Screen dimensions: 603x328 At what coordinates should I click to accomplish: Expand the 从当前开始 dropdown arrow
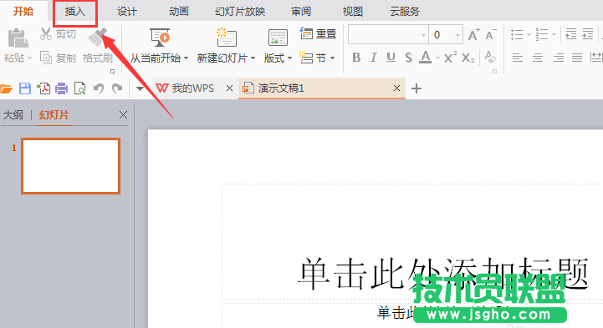click(x=187, y=58)
